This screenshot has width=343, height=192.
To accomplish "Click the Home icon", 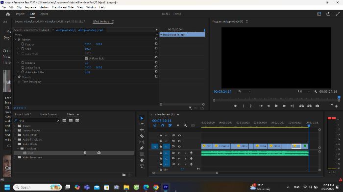I will point(8,14).
